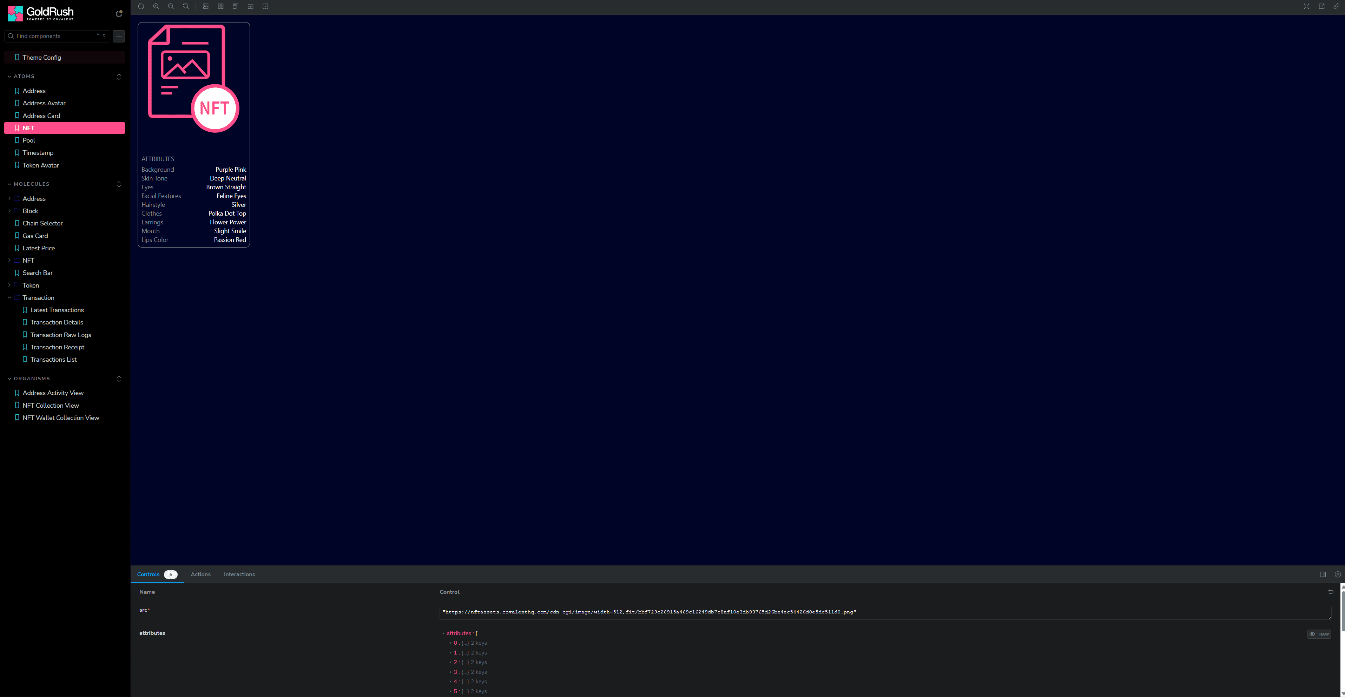This screenshot has height=697, width=1345.
Task: Enter full screen mode
Action: pyautogui.click(x=1306, y=6)
